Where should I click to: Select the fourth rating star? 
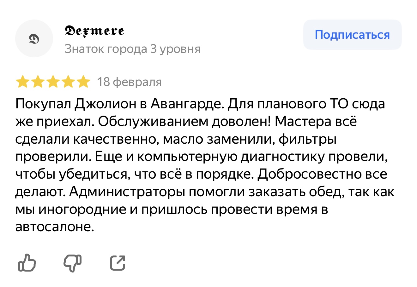68,82
